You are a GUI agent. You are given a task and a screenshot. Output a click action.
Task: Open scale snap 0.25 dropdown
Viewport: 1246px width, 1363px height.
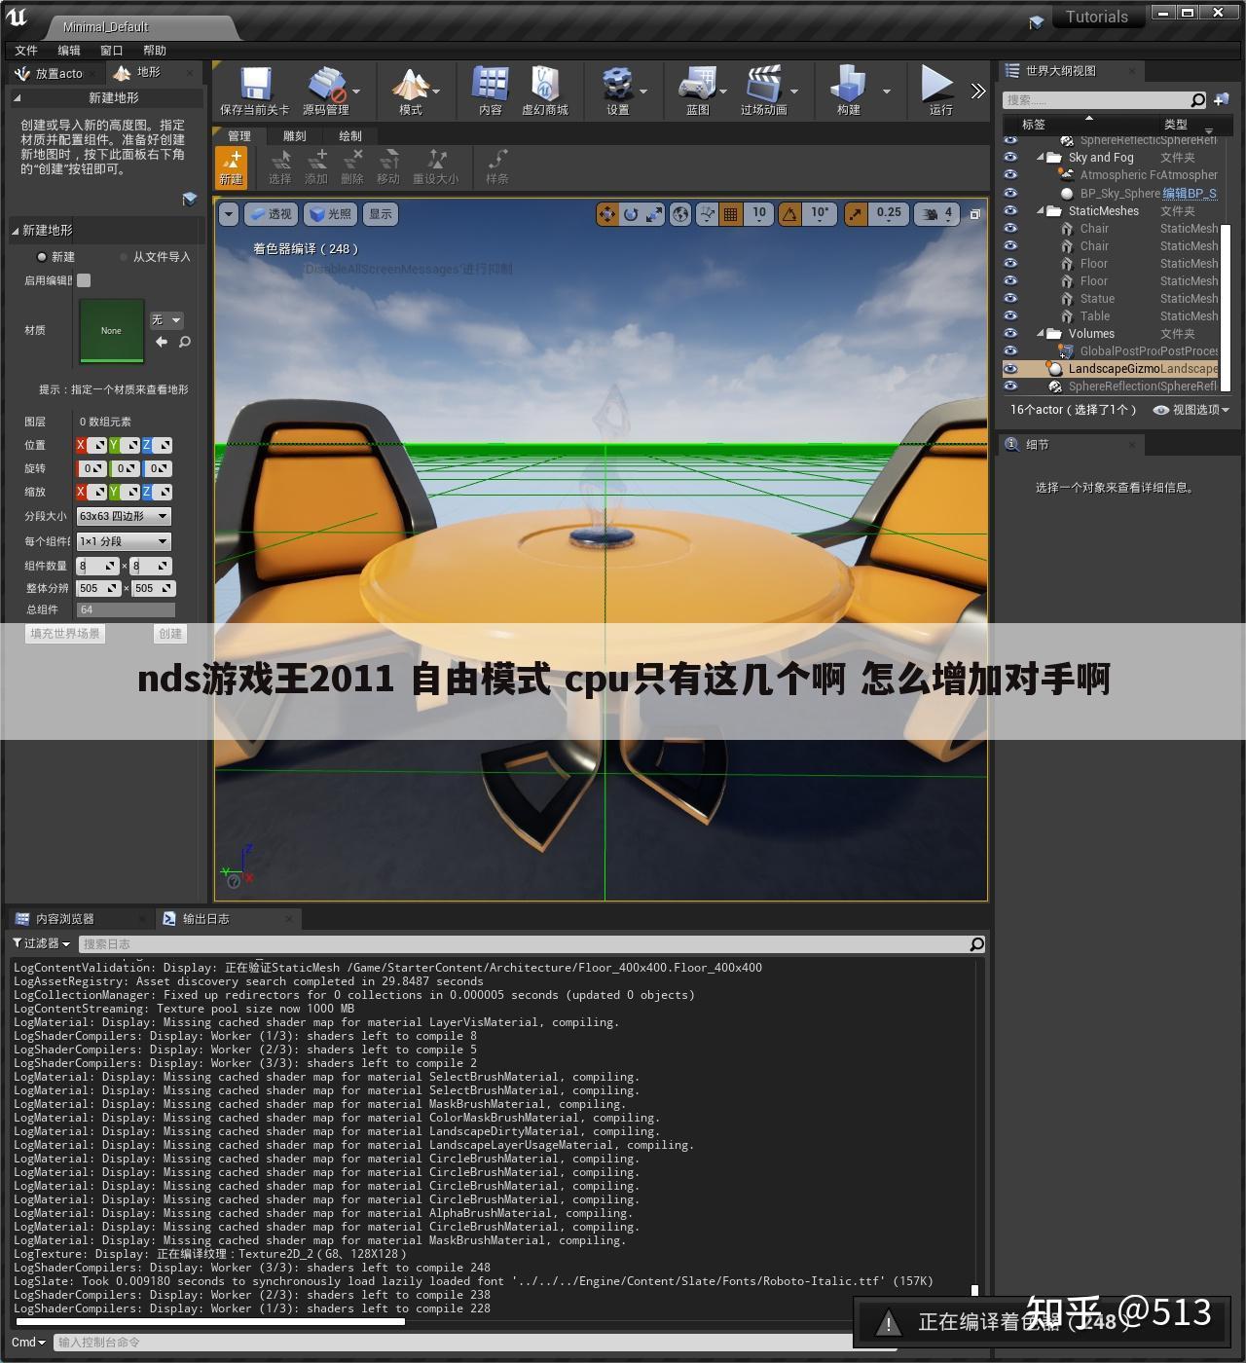[889, 214]
